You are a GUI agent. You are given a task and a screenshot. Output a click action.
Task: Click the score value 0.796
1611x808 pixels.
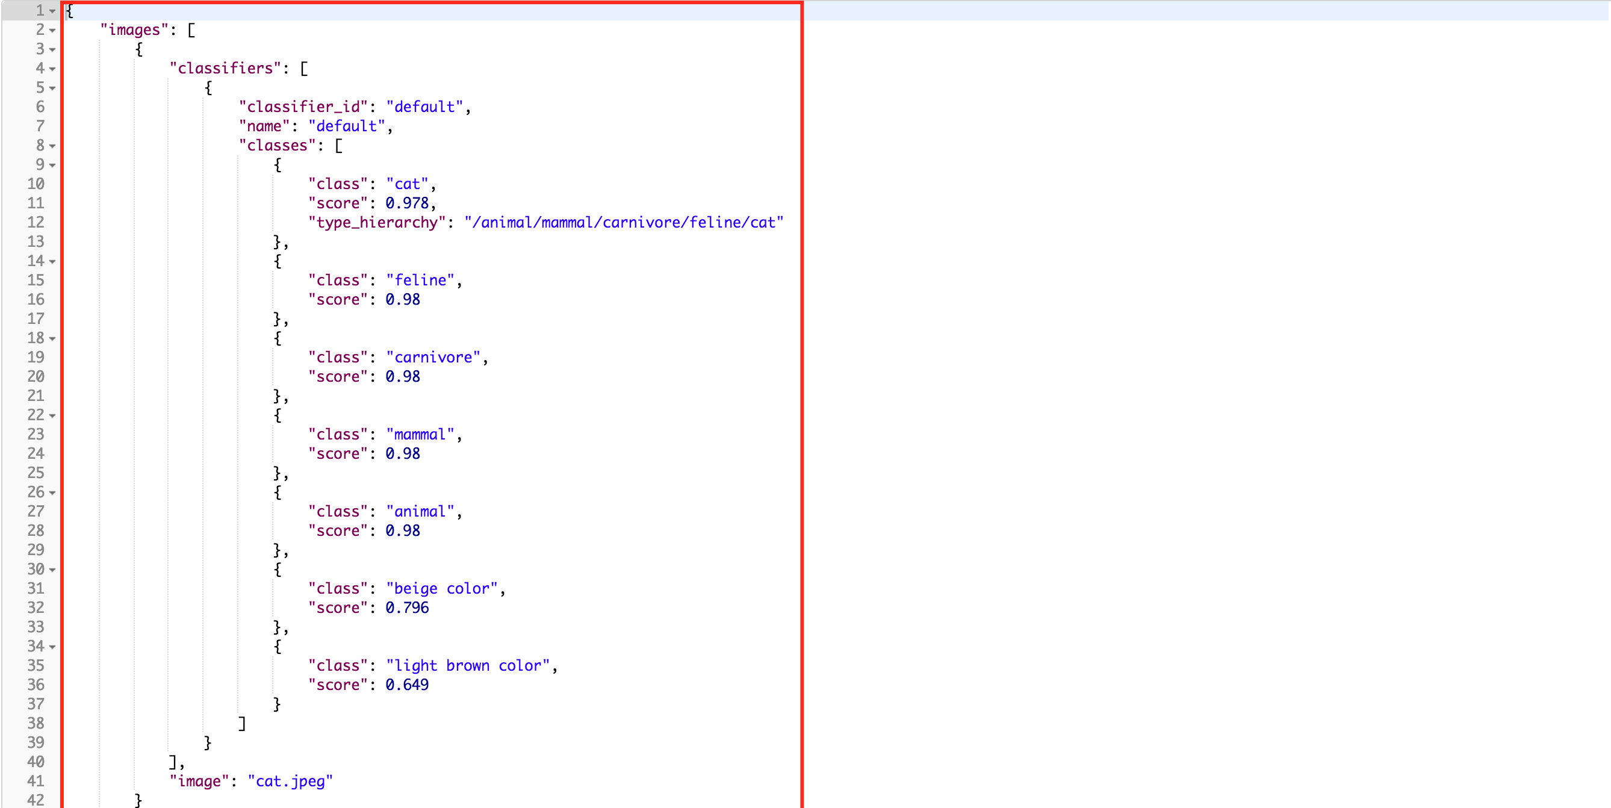click(407, 608)
